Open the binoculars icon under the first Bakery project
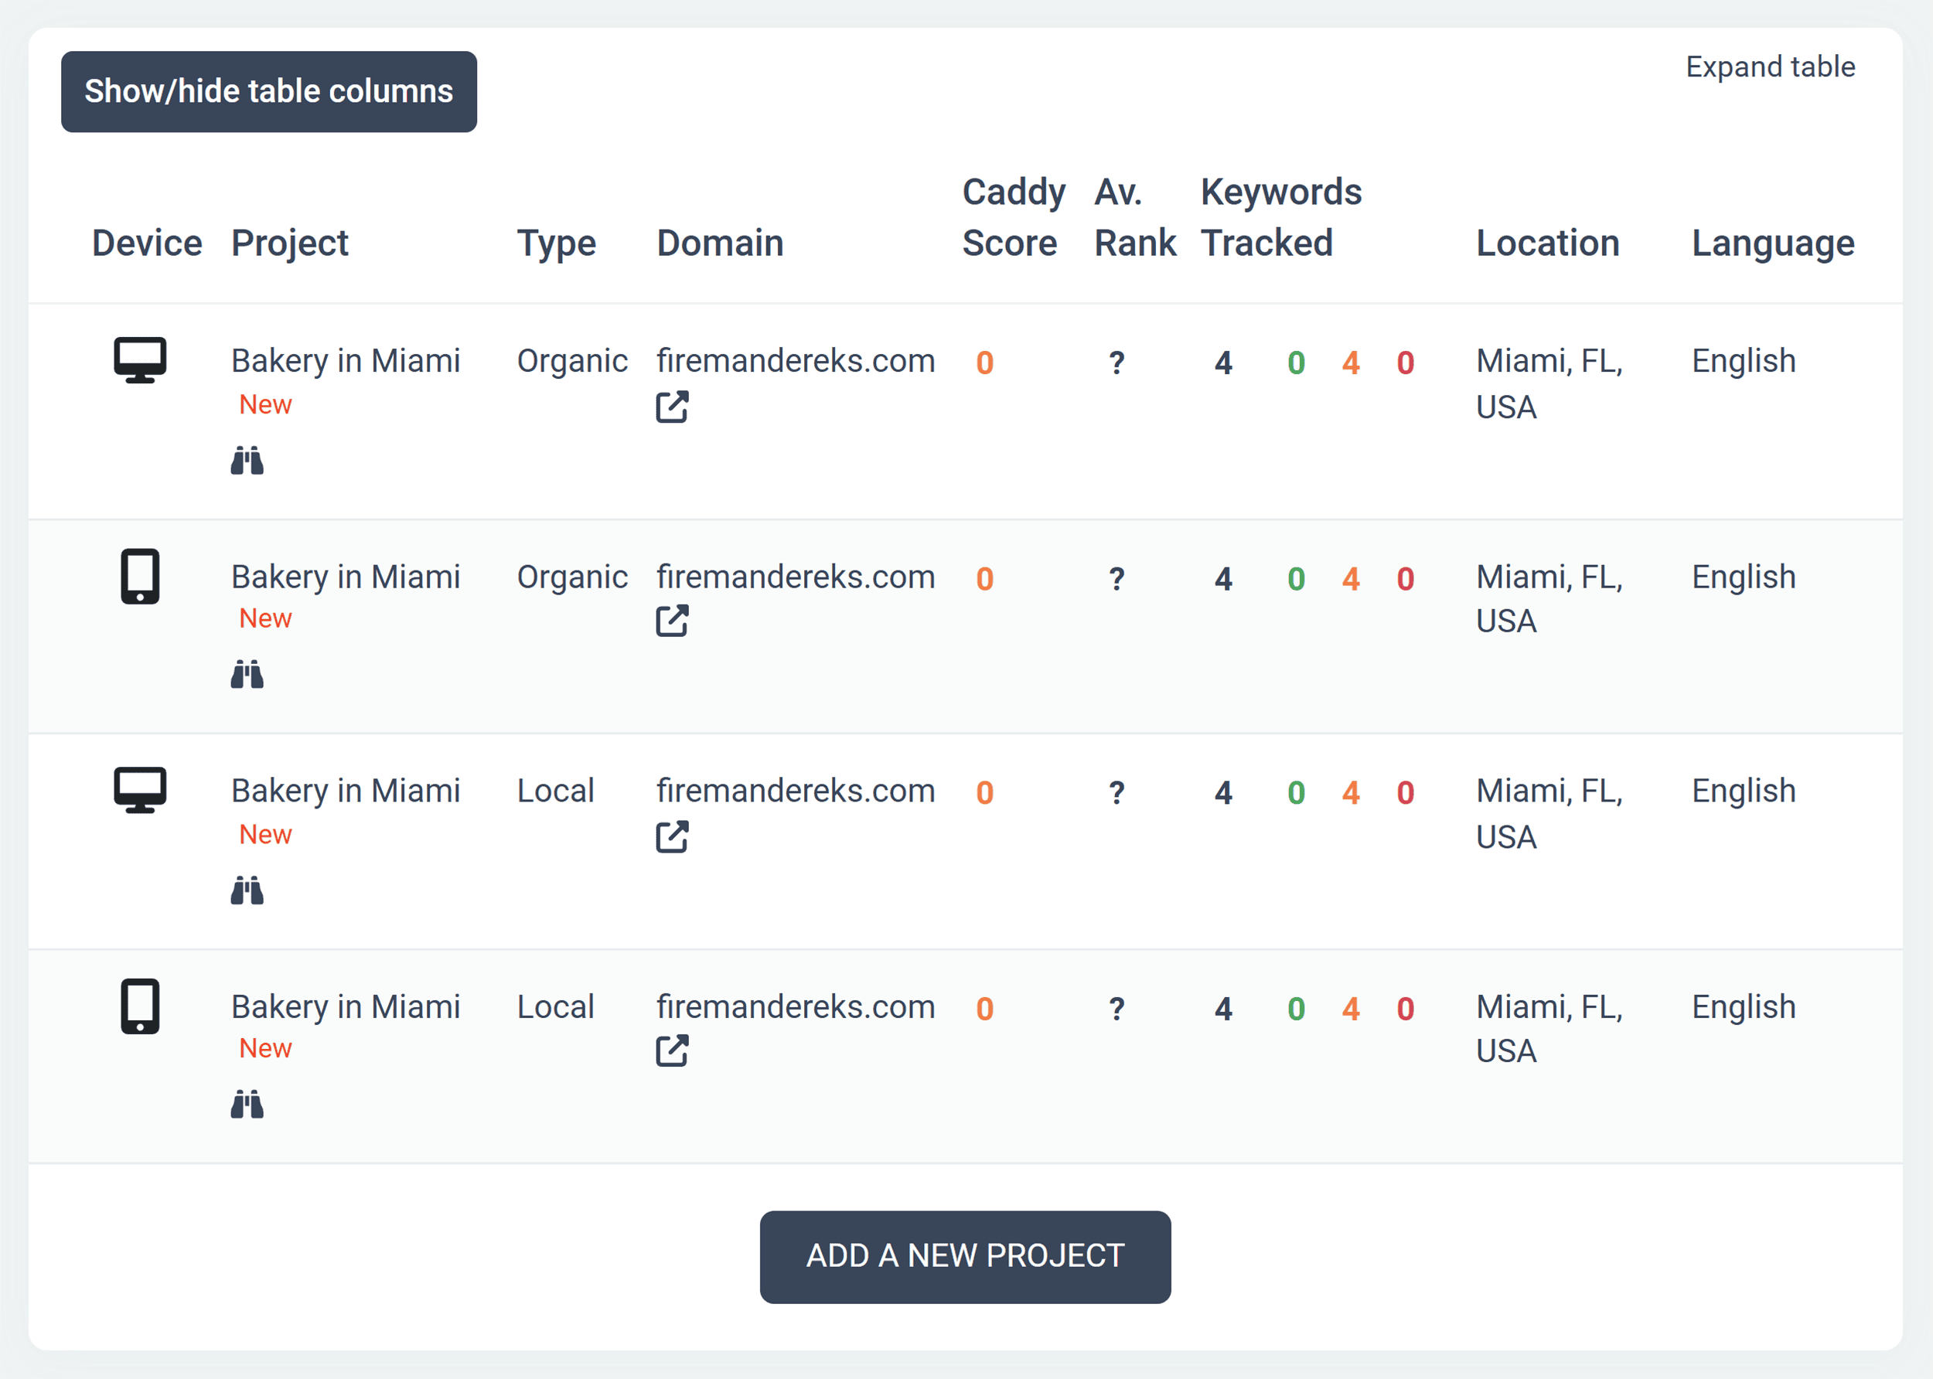The width and height of the screenshot is (1933, 1379). [247, 460]
